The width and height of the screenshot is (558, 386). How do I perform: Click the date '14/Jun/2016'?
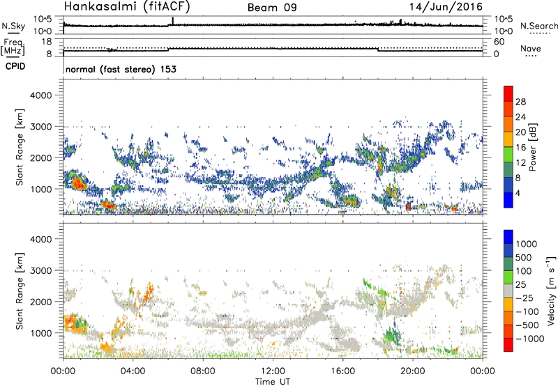[x=446, y=7]
